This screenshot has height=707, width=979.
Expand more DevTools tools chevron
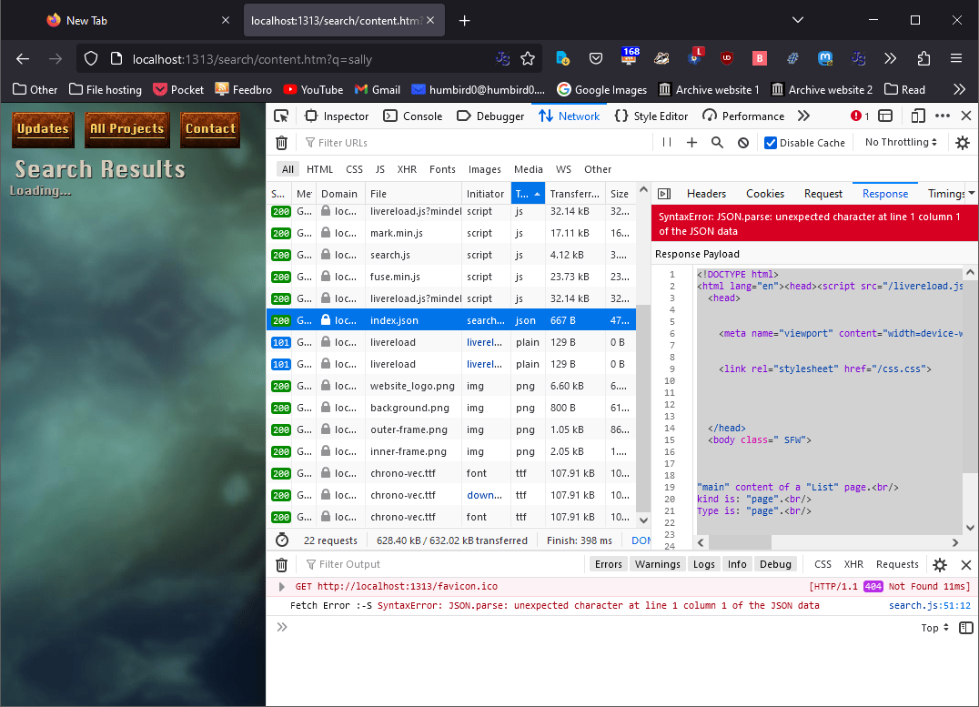pyautogui.click(x=803, y=116)
